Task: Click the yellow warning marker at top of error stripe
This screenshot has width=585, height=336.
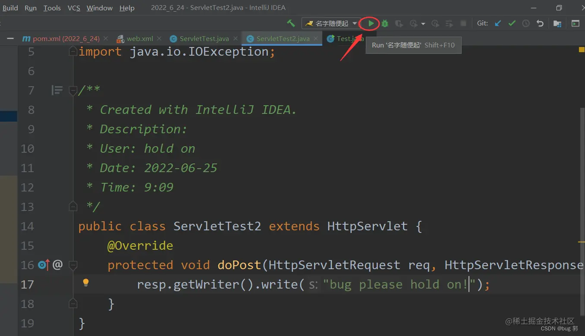Action: click(x=581, y=50)
